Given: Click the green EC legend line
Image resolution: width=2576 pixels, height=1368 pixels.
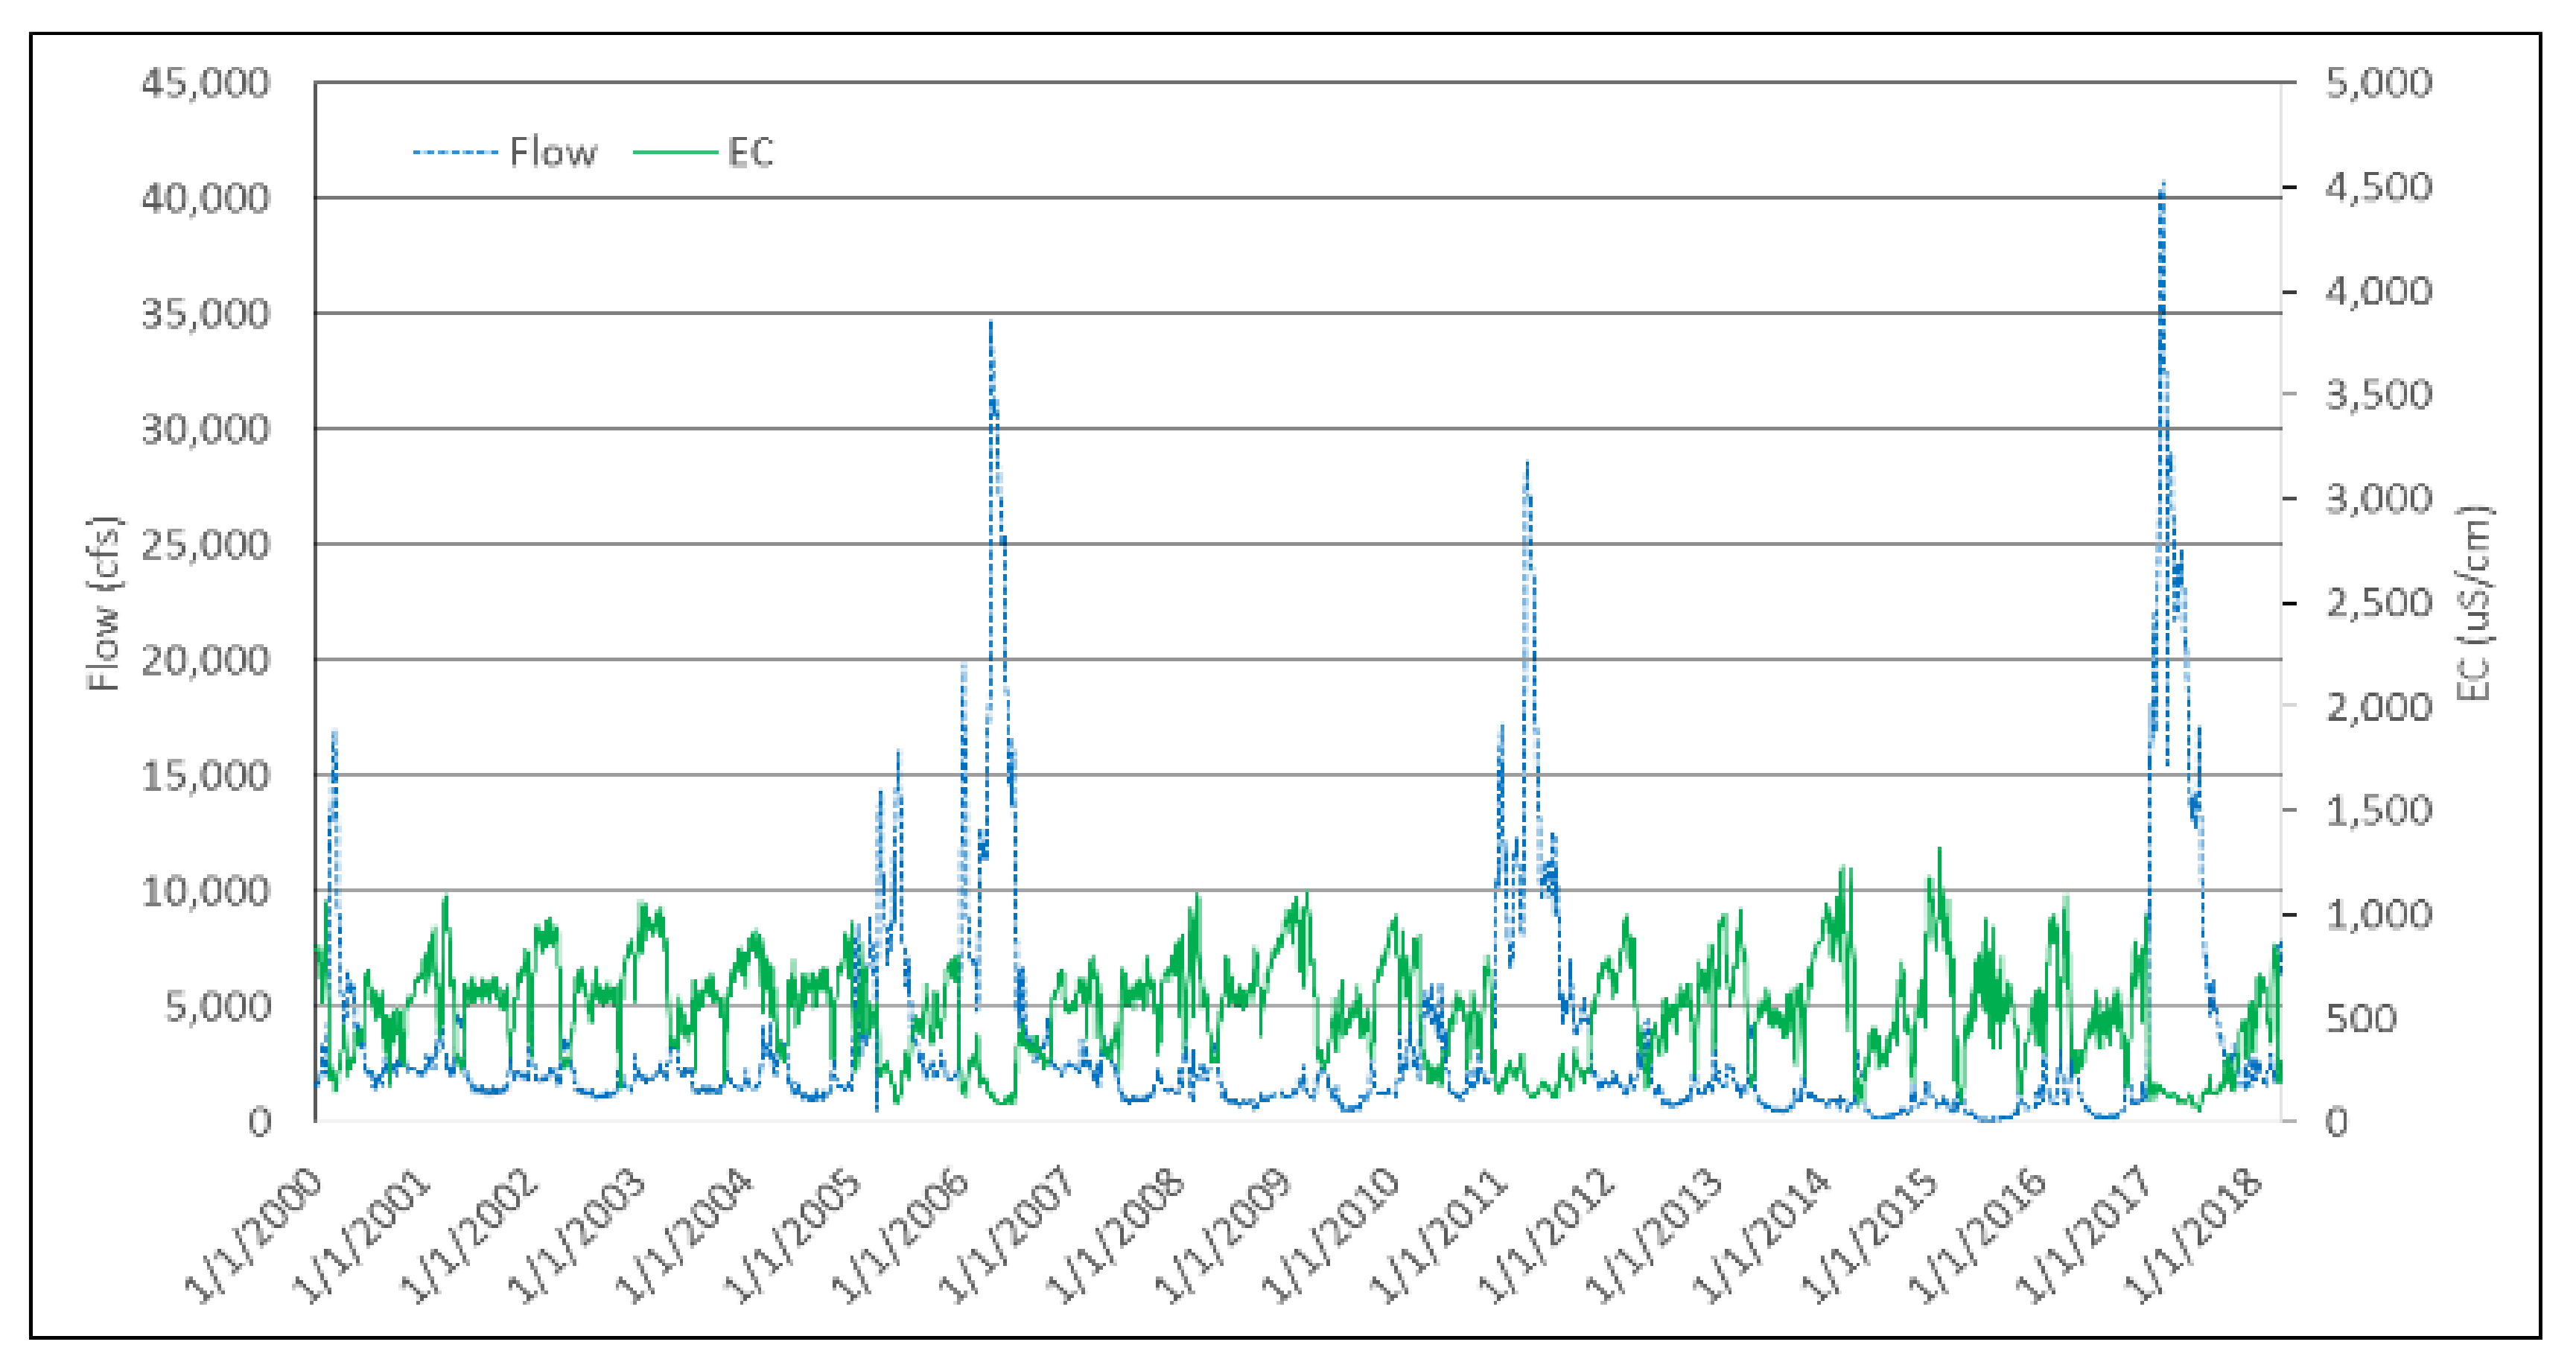Looking at the screenshot, I should coord(675,153).
